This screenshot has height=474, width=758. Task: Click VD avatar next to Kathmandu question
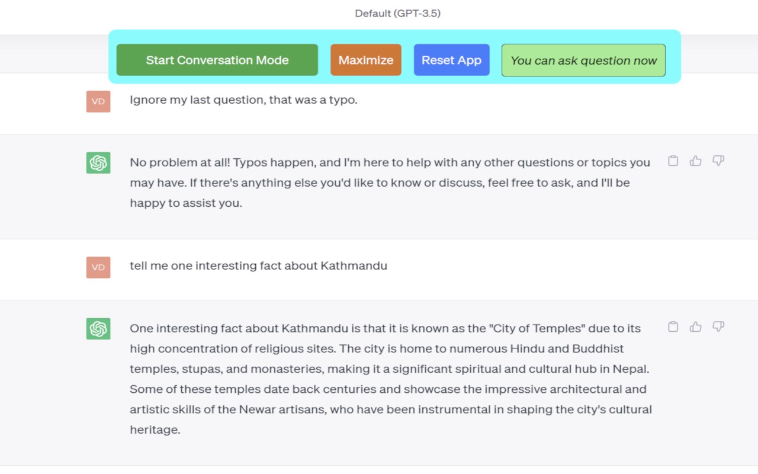98,267
